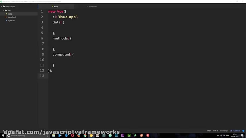Click the network icon in system tray
The height and width of the screenshot is (138, 246).
[x=221, y=136]
